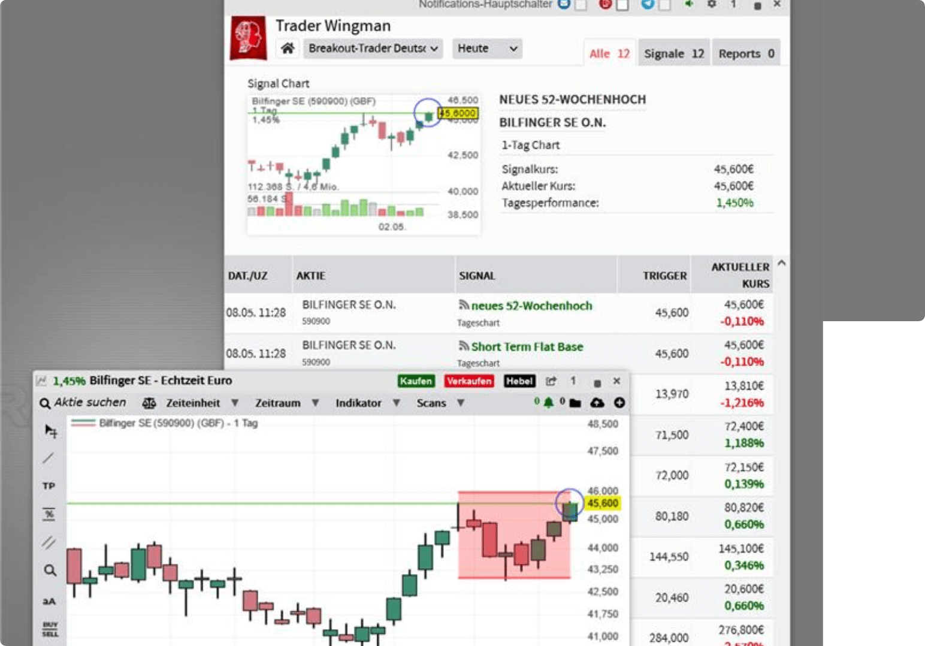Share the Bilfinger chart via export icon
Viewport: 925px width, 646px height.
pyautogui.click(x=551, y=381)
